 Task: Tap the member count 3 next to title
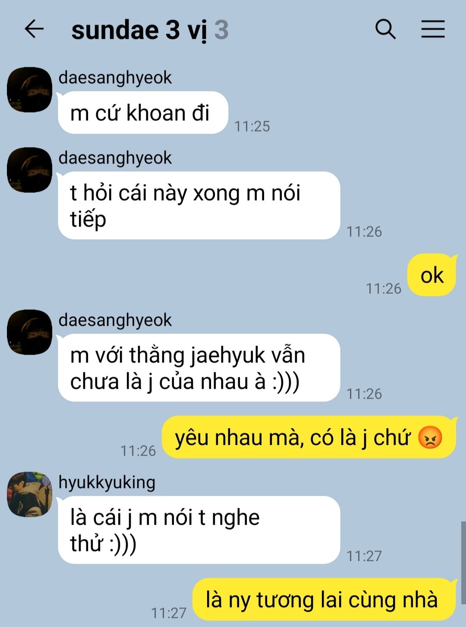(221, 30)
